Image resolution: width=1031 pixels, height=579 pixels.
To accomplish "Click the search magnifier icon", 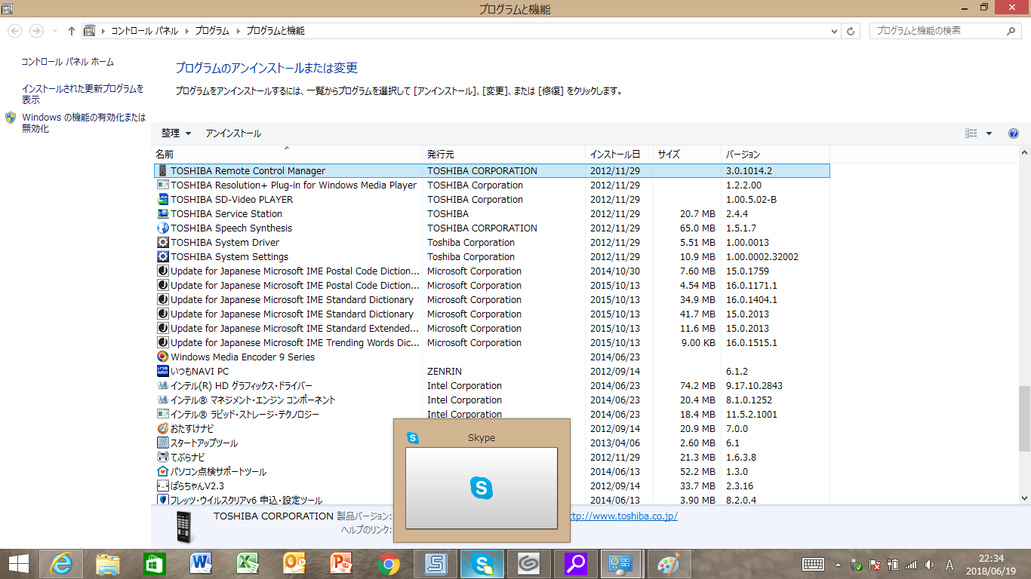I will [1012, 31].
